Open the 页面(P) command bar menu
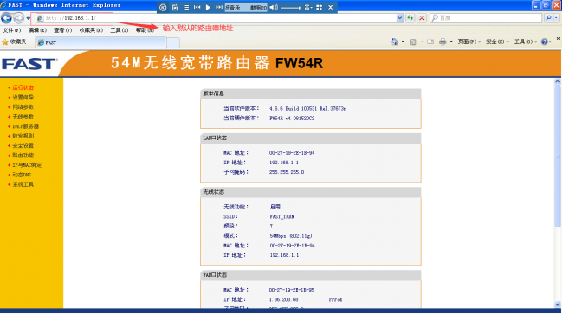563x314 pixels. coord(469,42)
